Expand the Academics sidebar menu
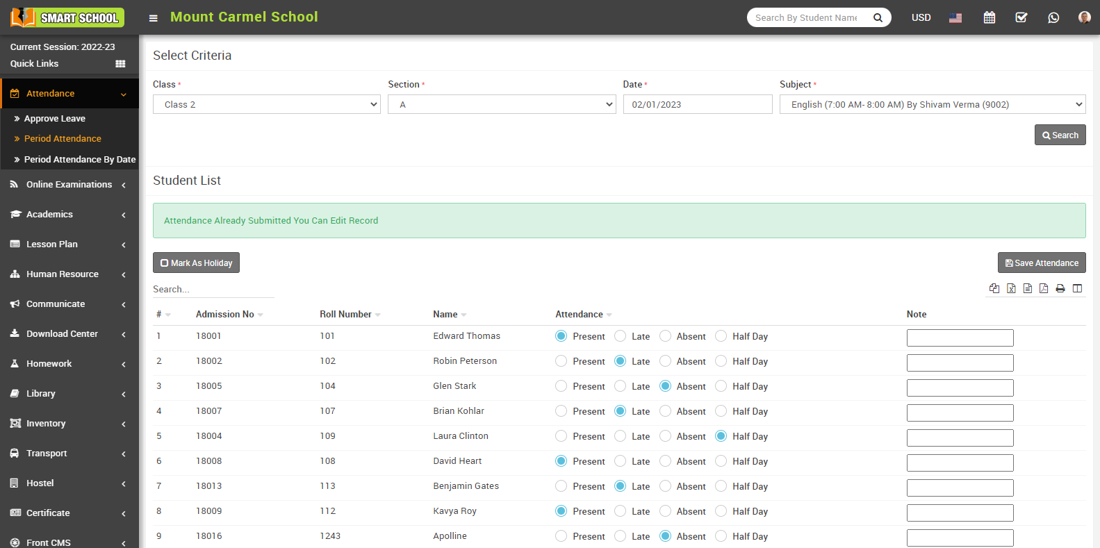The image size is (1100, 548). (68, 214)
